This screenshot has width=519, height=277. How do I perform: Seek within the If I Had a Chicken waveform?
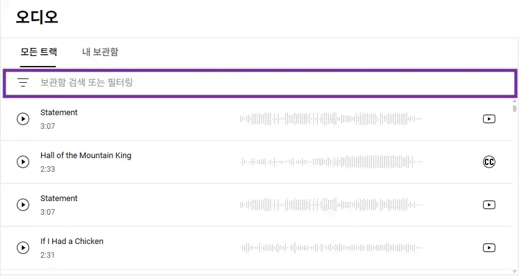pos(331,248)
